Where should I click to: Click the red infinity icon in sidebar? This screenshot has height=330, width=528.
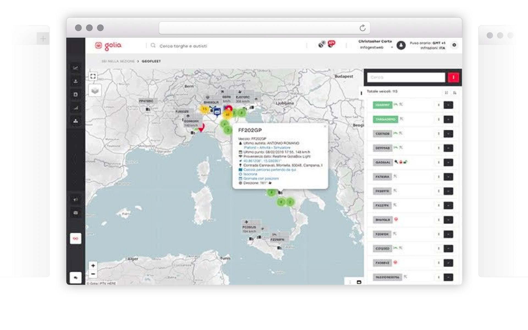pos(76,238)
